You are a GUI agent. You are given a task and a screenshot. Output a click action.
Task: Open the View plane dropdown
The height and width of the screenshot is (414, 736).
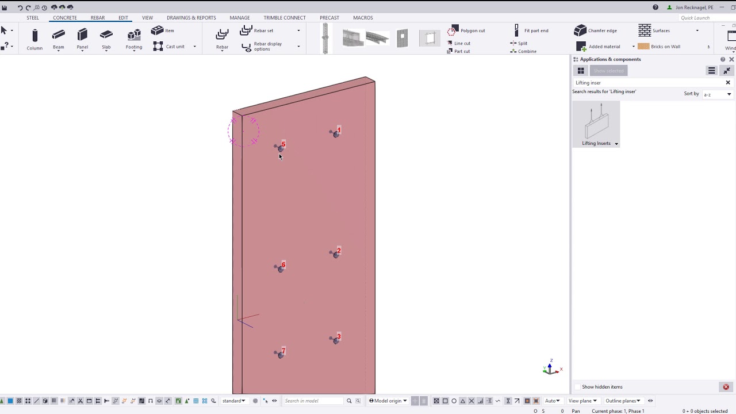[x=582, y=401]
